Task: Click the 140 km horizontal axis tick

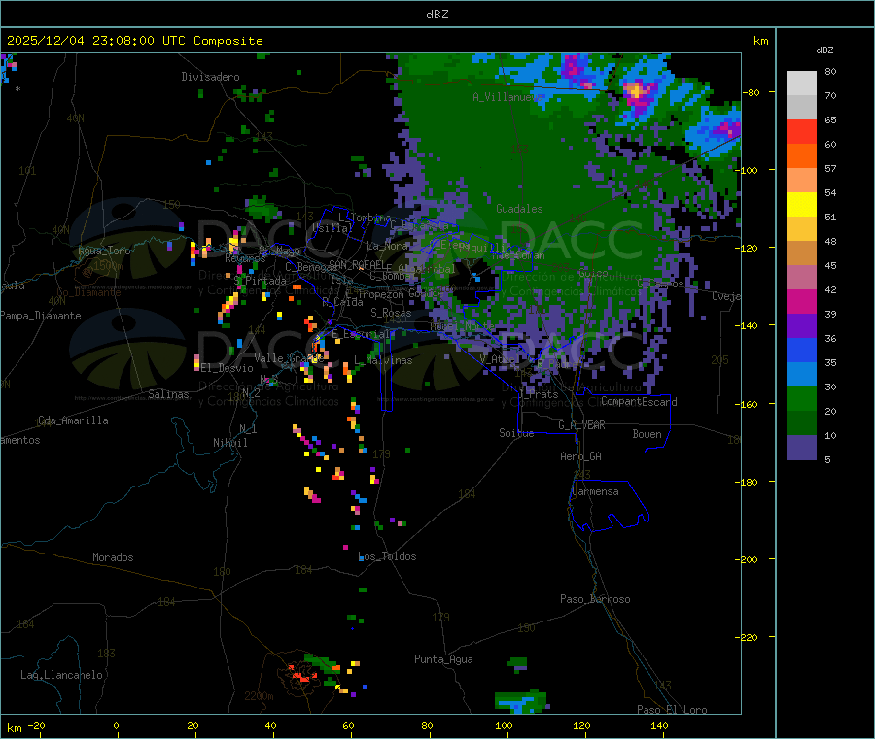Action: tap(659, 725)
